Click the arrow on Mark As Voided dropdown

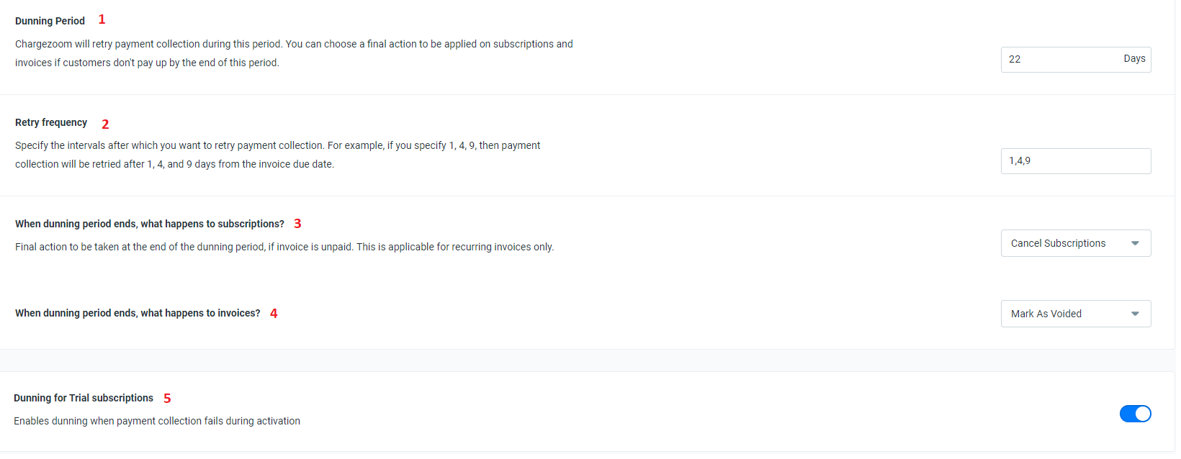1136,314
